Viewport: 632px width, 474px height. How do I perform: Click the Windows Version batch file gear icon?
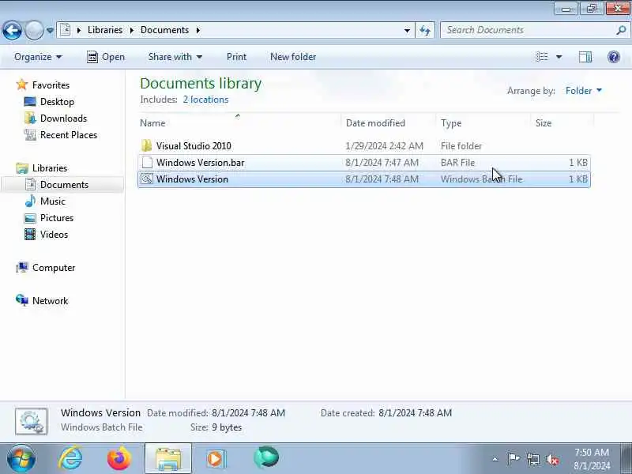147,179
